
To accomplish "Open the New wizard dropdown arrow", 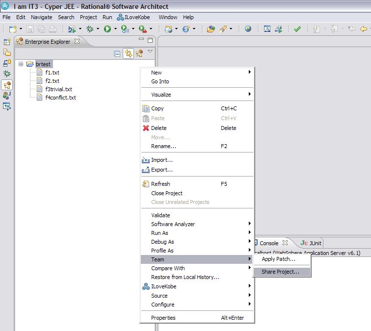I will click(21, 29).
